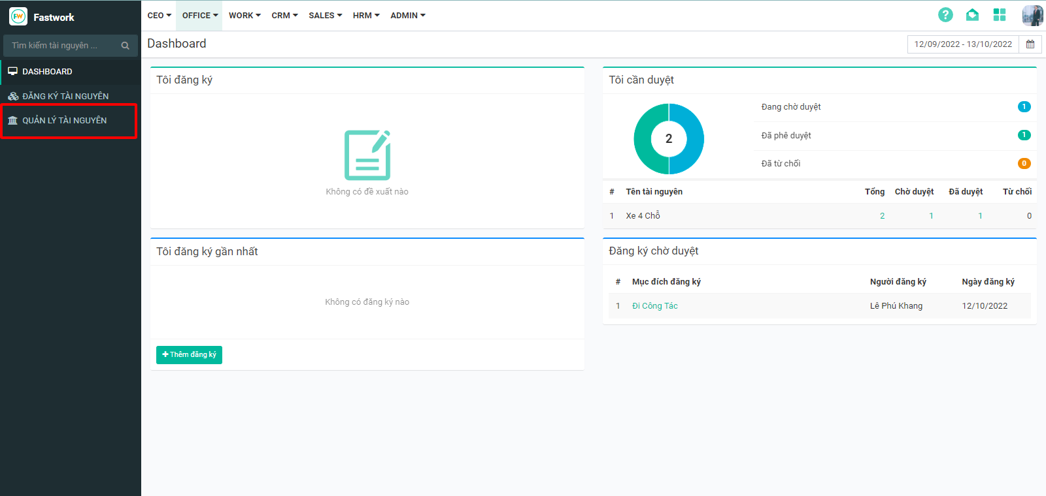Open the apps grid icon
The width and height of the screenshot is (1046, 496).
[x=1000, y=15]
